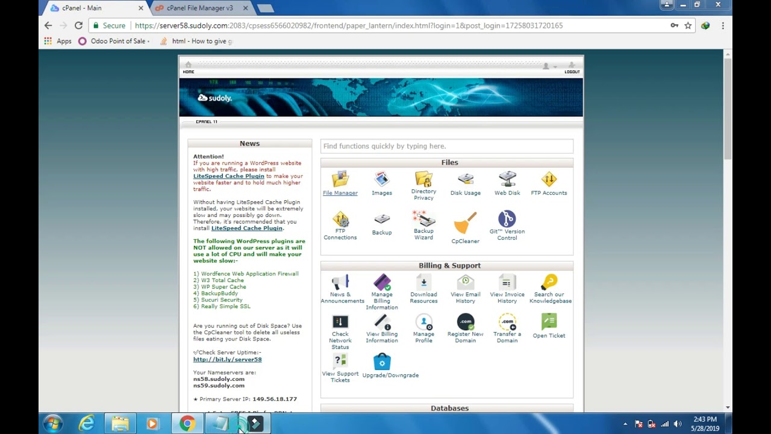Open the Apps bookmarks shortcut
The image size is (771, 434).
tap(58, 41)
